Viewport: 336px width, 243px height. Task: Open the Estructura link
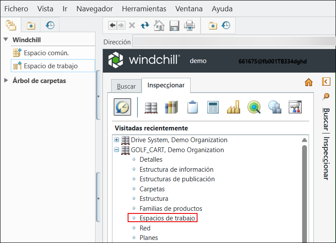click(154, 199)
